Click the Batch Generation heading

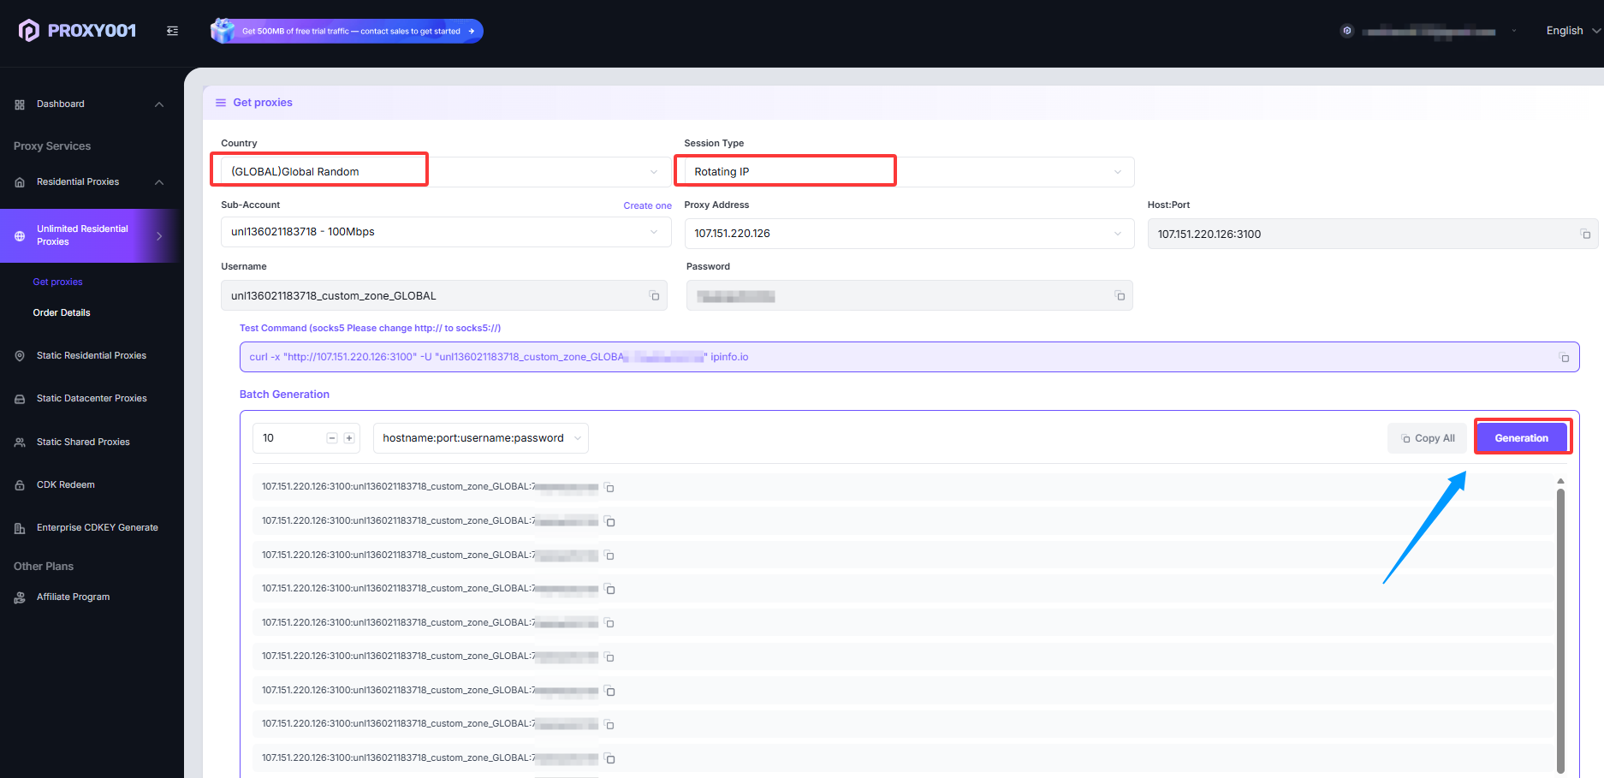point(284,395)
